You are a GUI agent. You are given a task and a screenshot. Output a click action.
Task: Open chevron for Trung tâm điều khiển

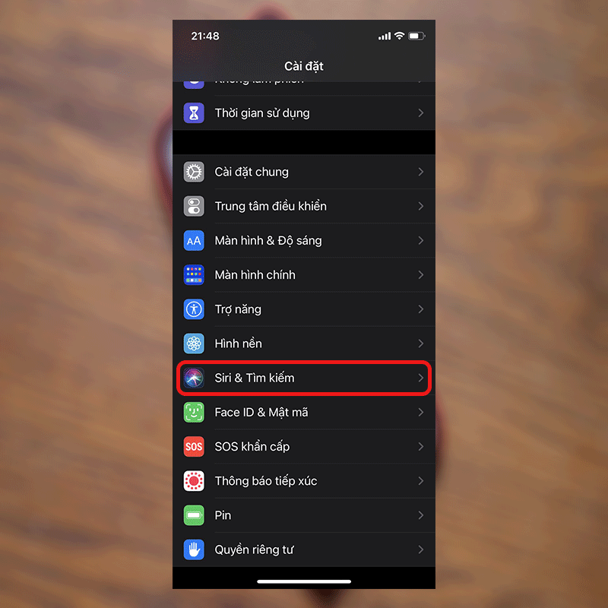click(x=421, y=206)
